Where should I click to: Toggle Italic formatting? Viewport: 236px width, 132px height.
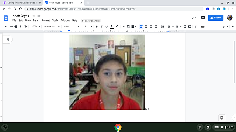(102, 27)
